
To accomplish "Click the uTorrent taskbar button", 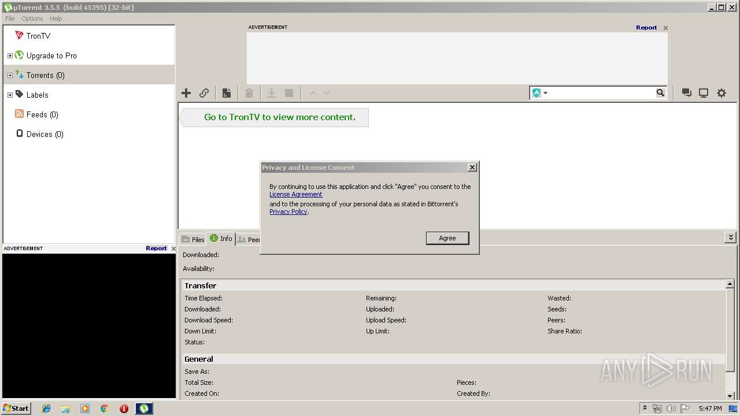I will click(x=144, y=408).
